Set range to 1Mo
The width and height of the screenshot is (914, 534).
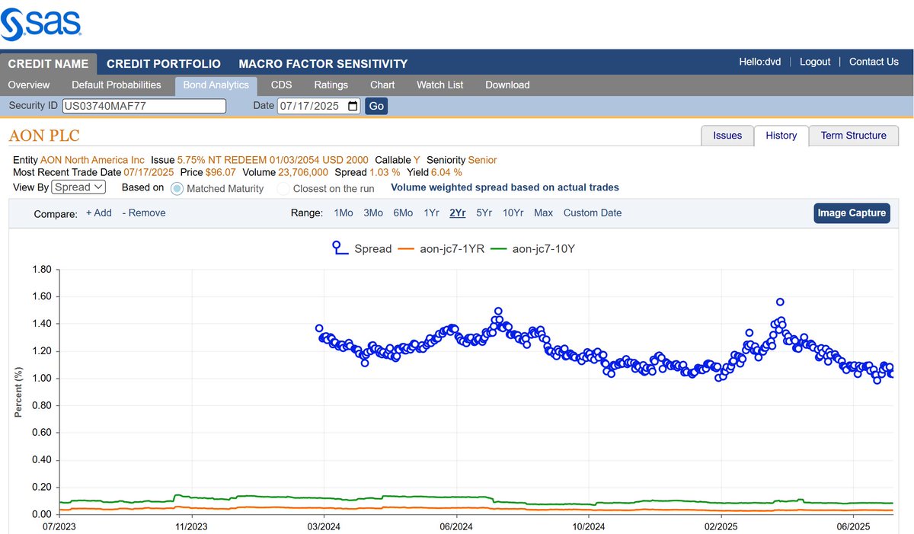click(344, 213)
